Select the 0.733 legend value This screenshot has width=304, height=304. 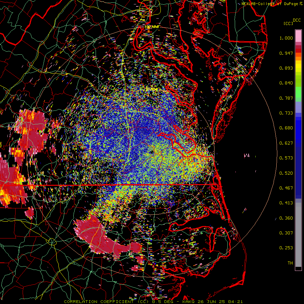[x=286, y=113]
